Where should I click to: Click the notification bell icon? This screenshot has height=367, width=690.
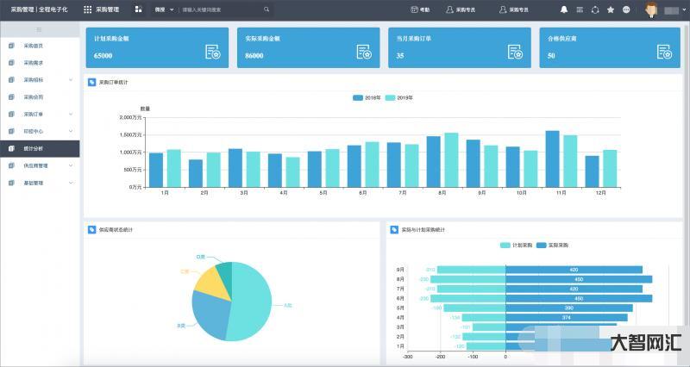click(x=564, y=9)
